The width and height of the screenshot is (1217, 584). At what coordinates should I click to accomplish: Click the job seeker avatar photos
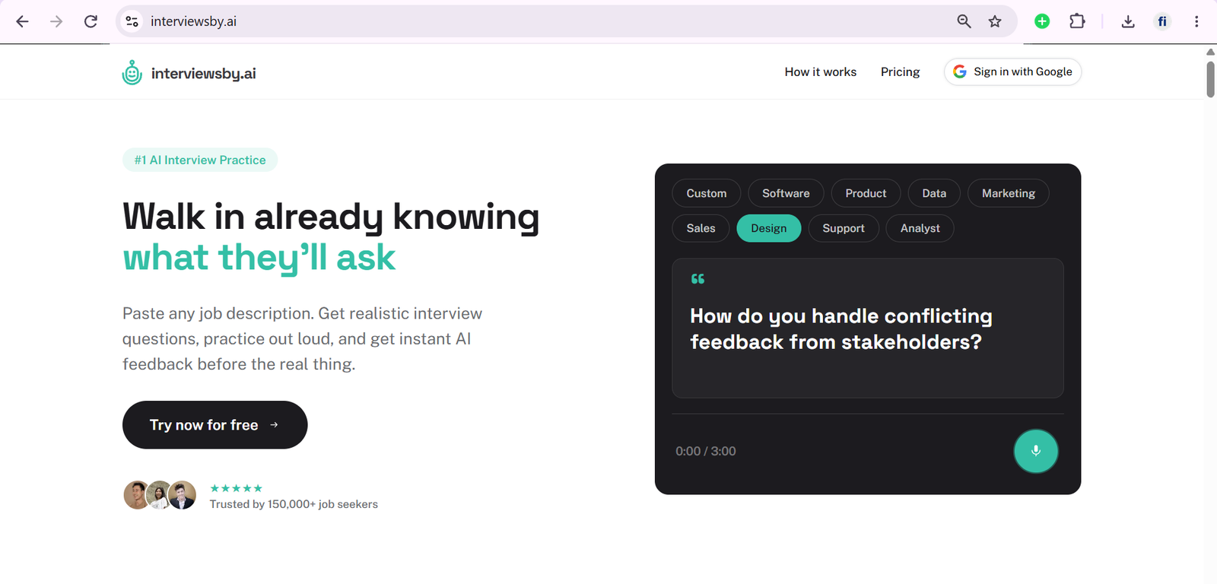pos(160,495)
